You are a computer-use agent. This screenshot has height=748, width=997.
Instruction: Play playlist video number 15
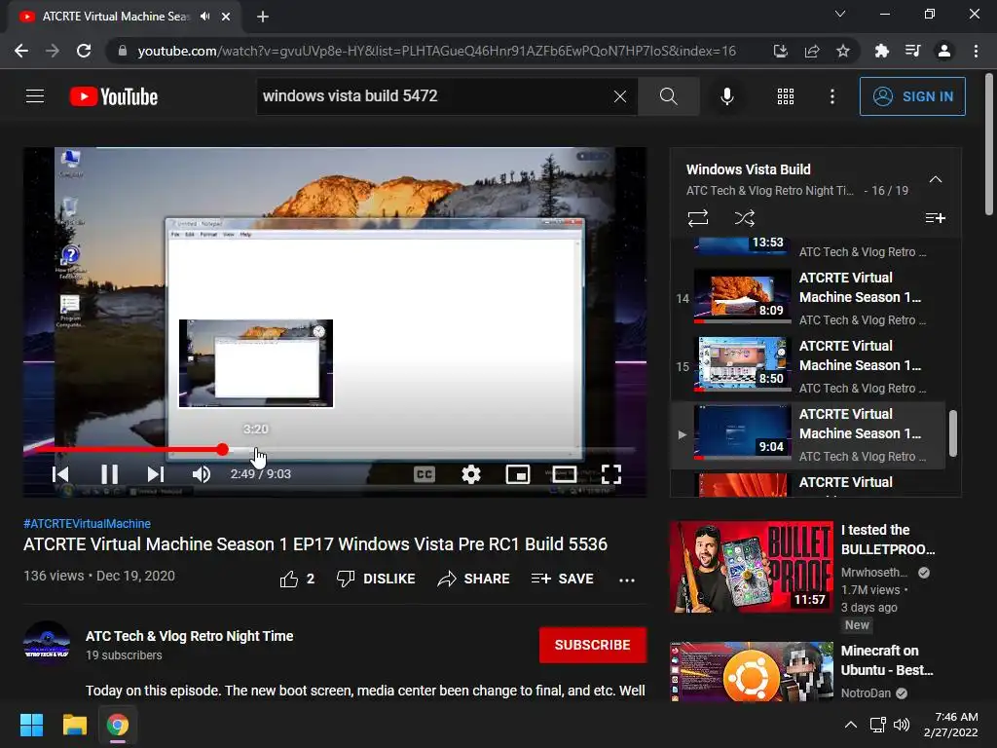pos(808,366)
